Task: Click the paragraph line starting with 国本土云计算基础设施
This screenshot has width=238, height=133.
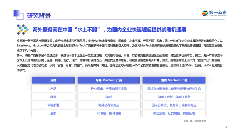Action: point(120,60)
